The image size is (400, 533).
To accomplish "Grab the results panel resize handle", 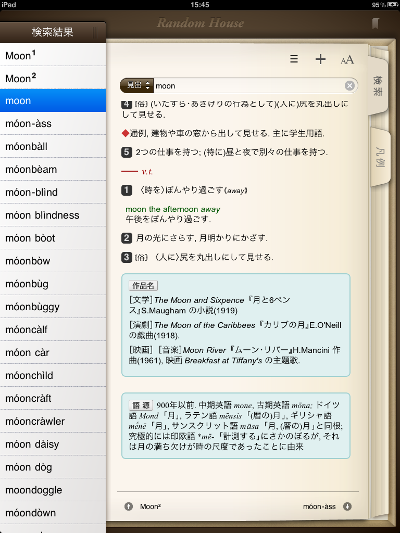I will (x=95, y=33).
